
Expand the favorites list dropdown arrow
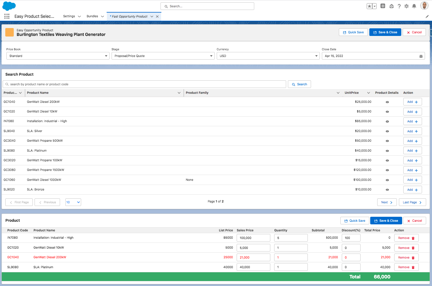point(374,6)
